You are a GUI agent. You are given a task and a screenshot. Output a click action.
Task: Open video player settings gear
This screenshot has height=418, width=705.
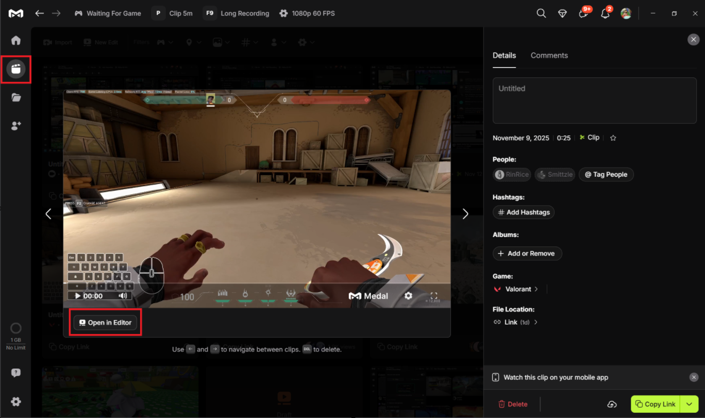(x=408, y=296)
